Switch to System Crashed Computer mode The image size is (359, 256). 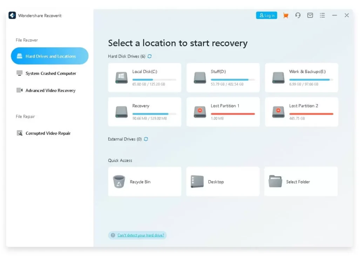[50, 73]
